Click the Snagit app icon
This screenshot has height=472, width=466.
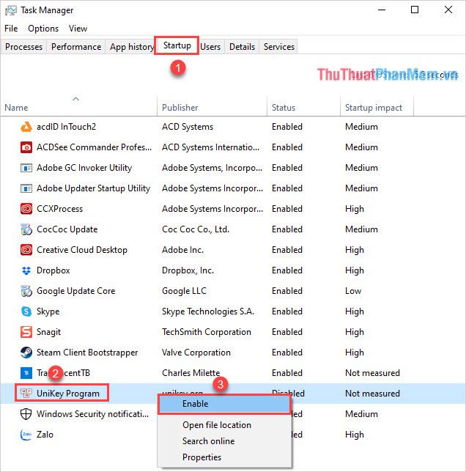(24, 332)
